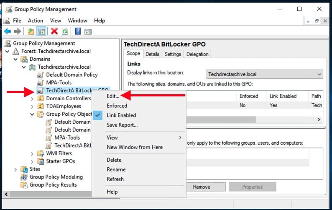Click the green Refresh toolbar icon
Screen dimensions: 332x210
(65, 31)
